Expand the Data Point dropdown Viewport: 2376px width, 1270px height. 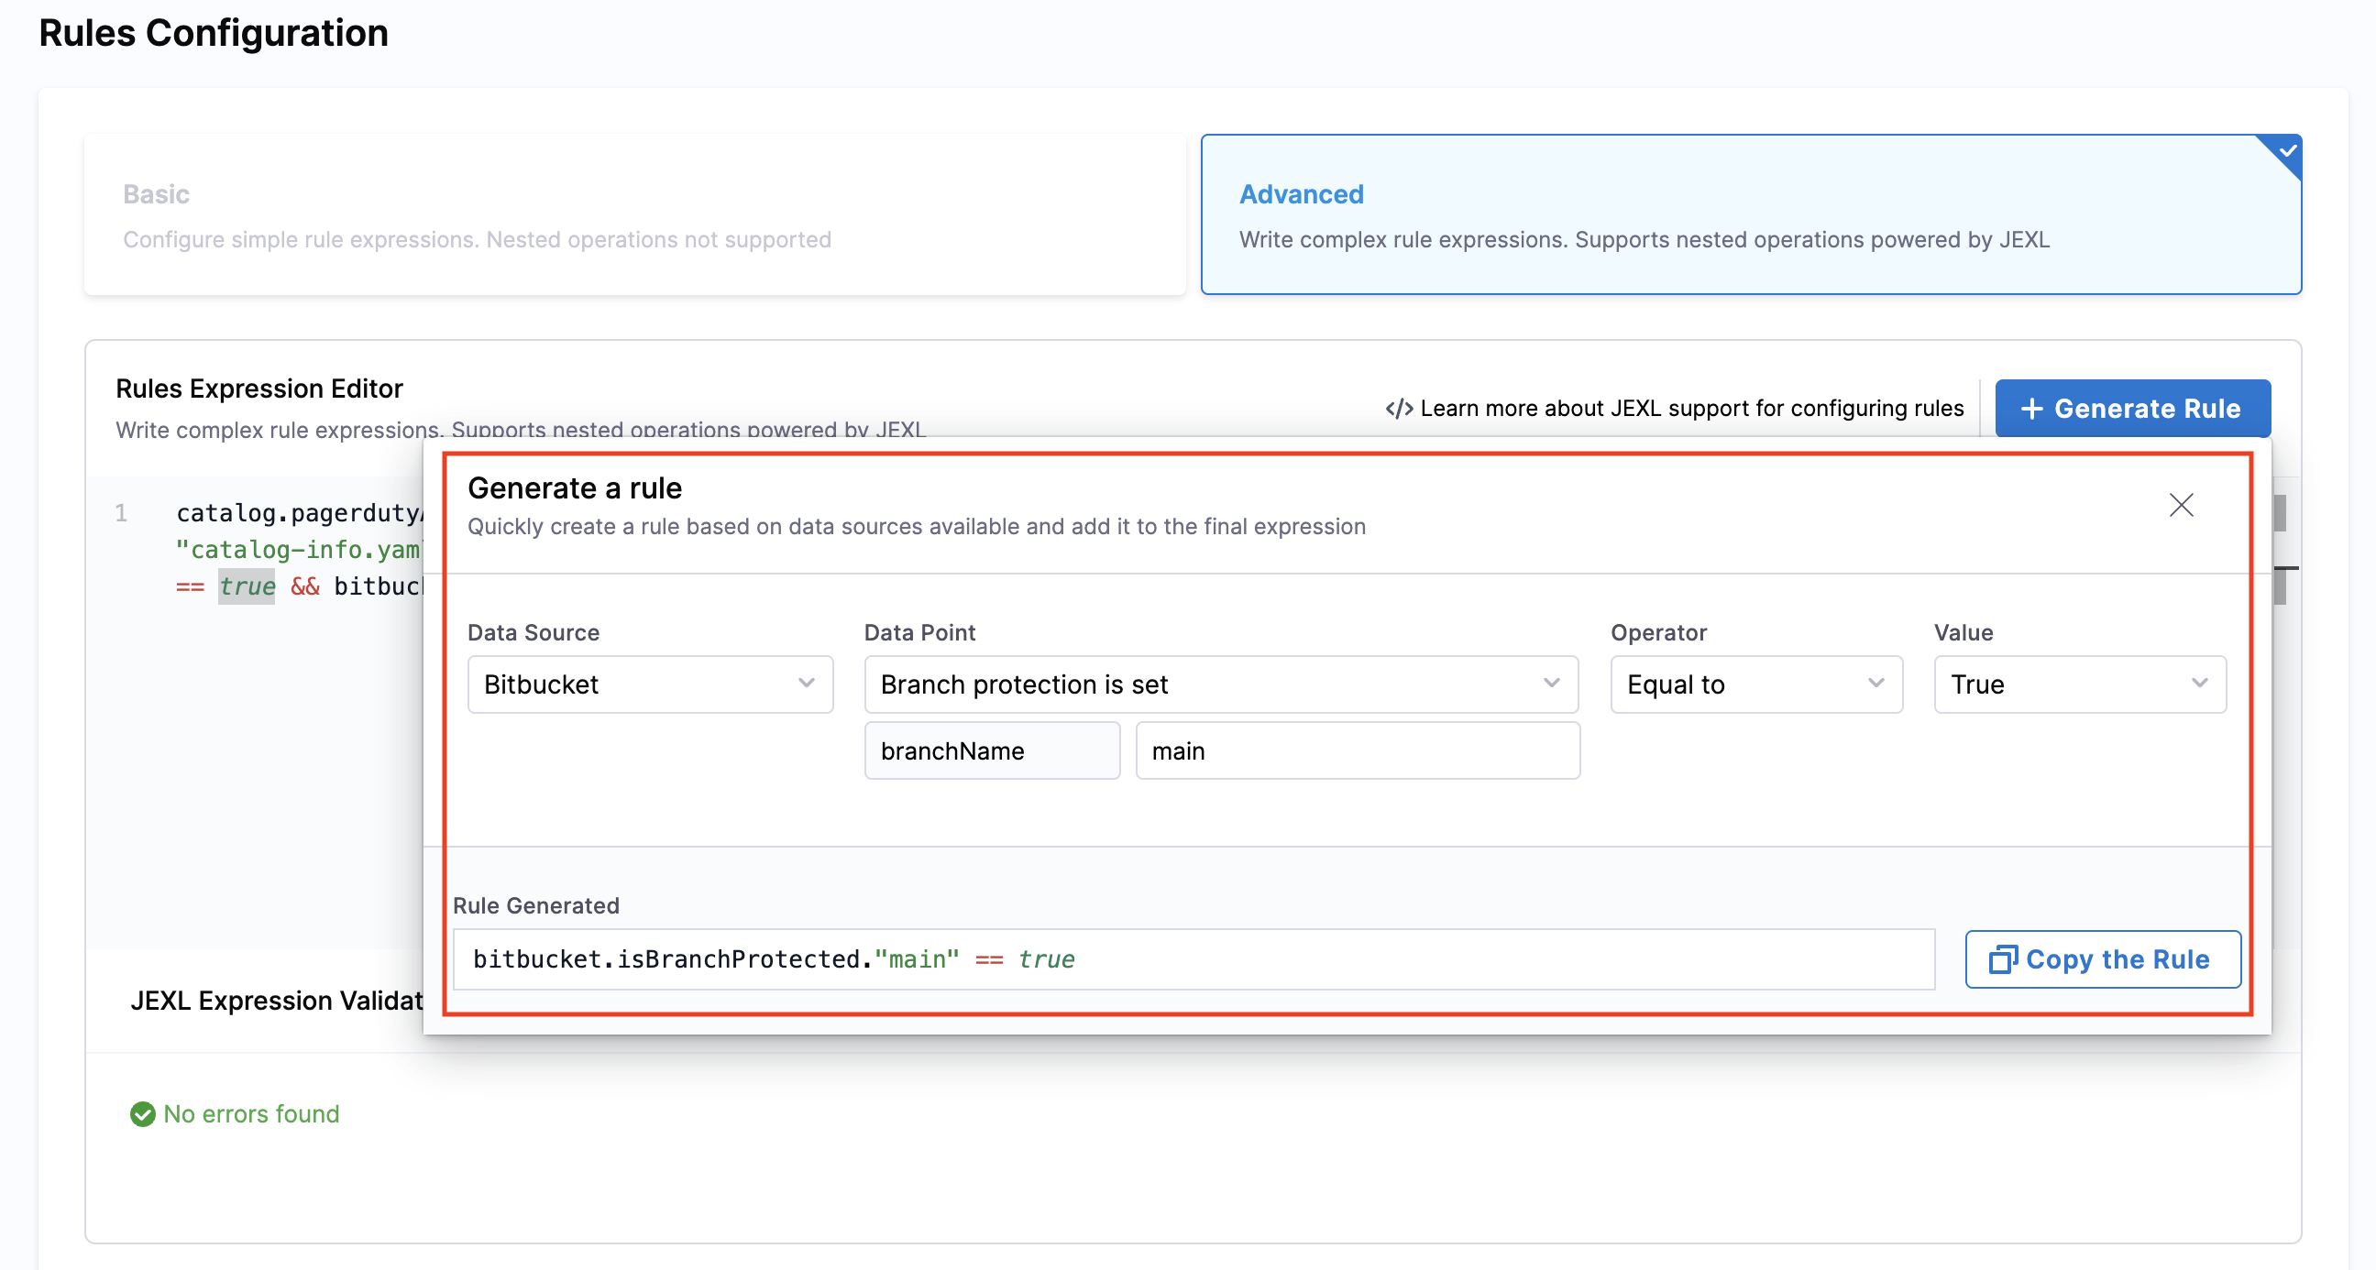(1220, 684)
